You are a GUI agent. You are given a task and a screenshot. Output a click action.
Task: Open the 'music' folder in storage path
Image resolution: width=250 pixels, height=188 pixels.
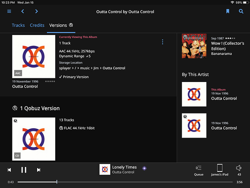click(x=85, y=68)
